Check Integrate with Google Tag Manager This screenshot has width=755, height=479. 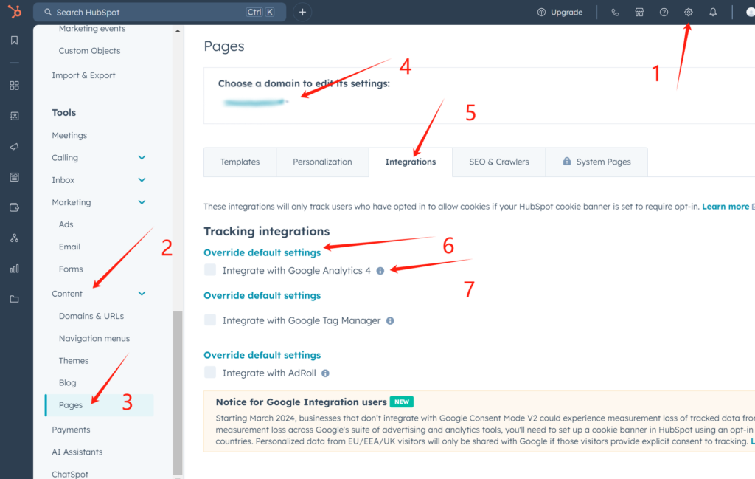211,320
